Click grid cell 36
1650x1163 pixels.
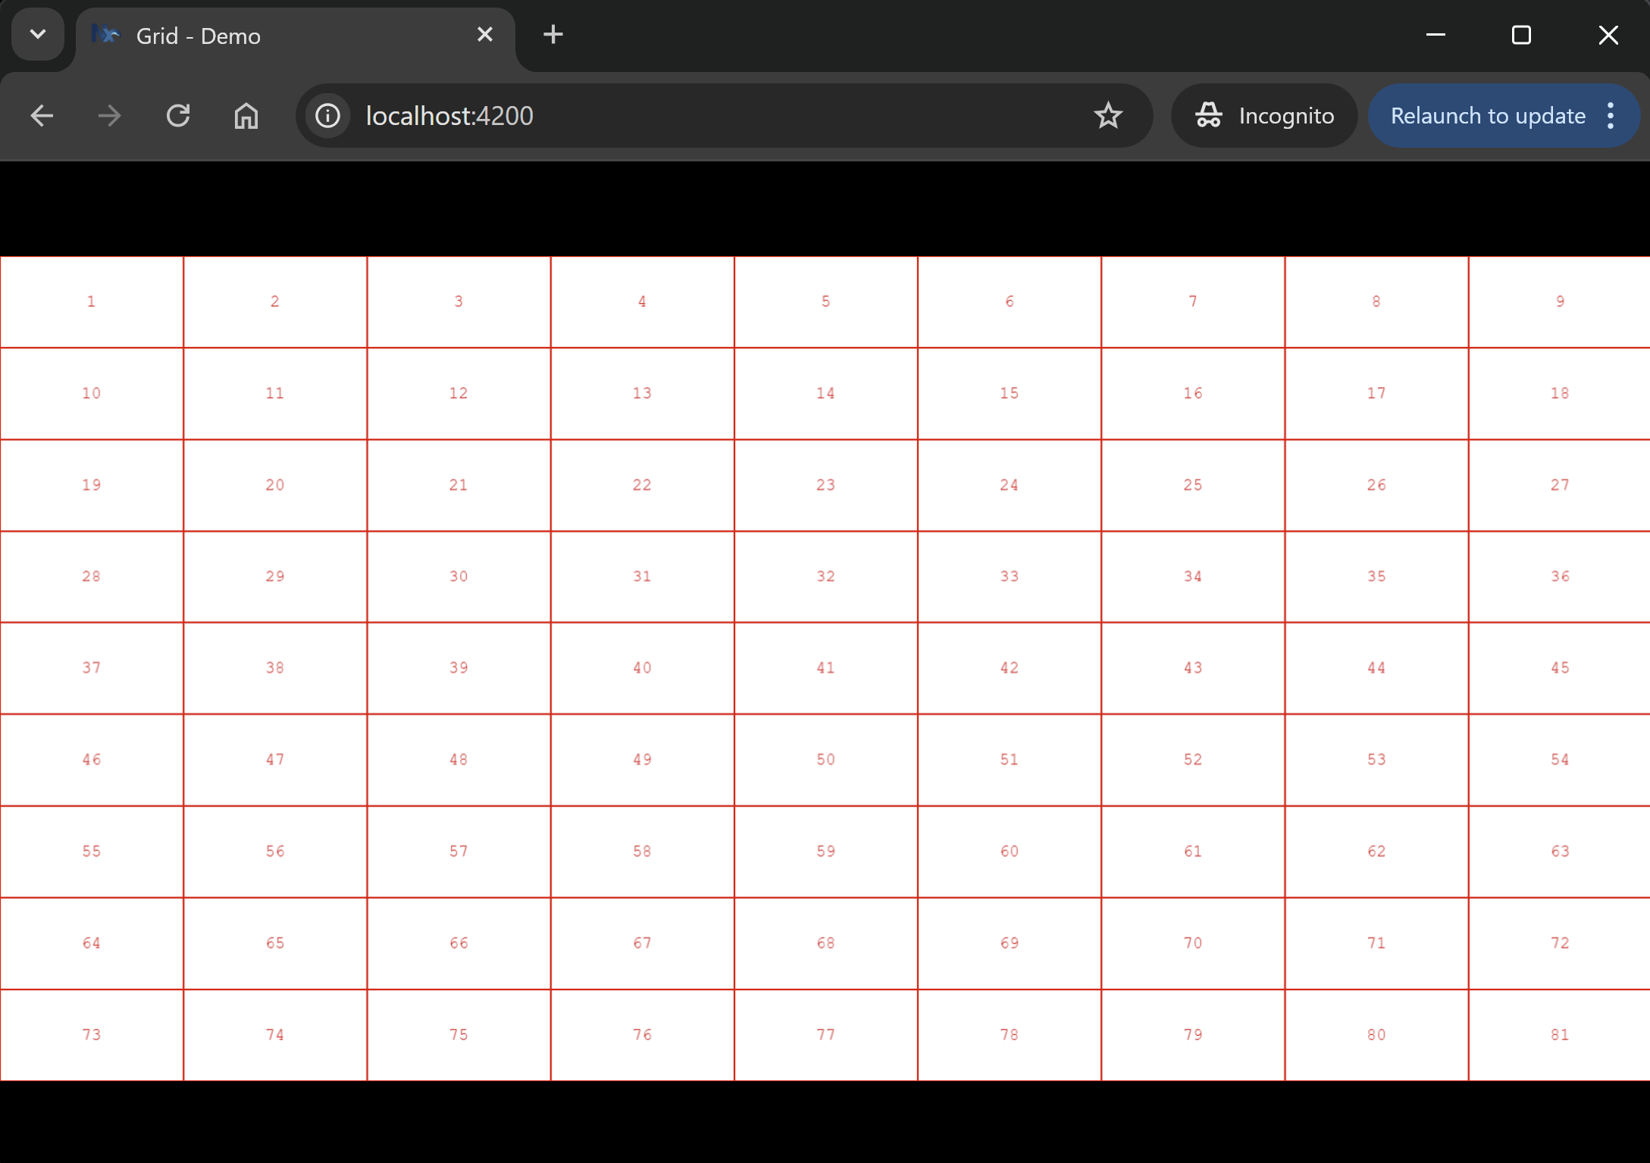[1560, 577]
